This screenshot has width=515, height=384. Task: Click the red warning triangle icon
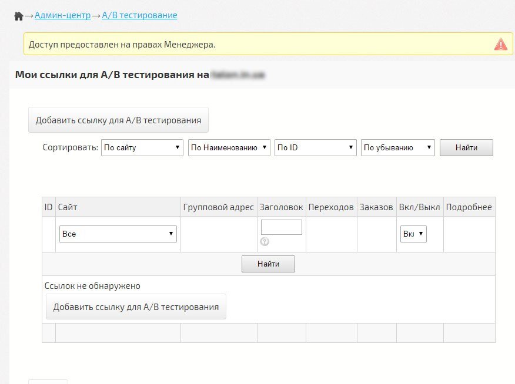(500, 44)
